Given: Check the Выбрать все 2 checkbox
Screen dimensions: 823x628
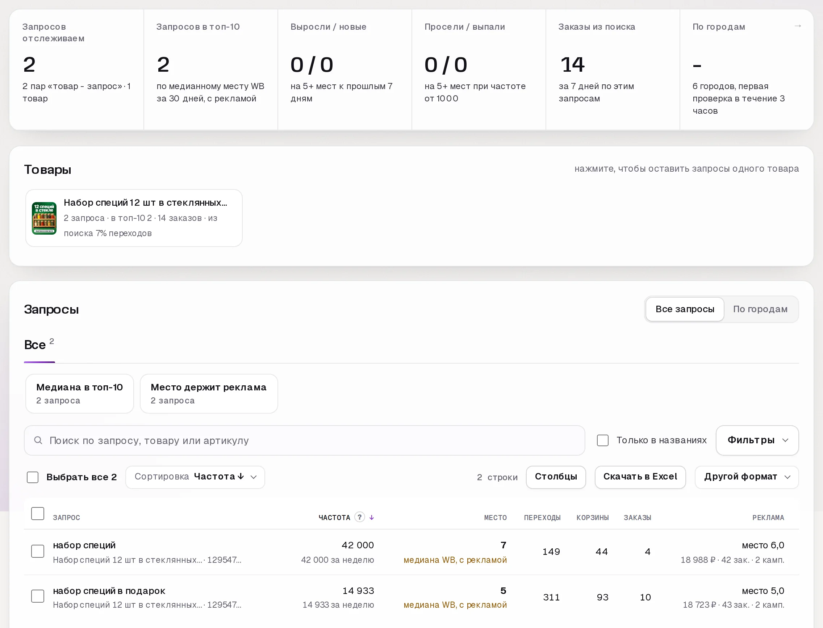Looking at the screenshot, I should 33,477.
